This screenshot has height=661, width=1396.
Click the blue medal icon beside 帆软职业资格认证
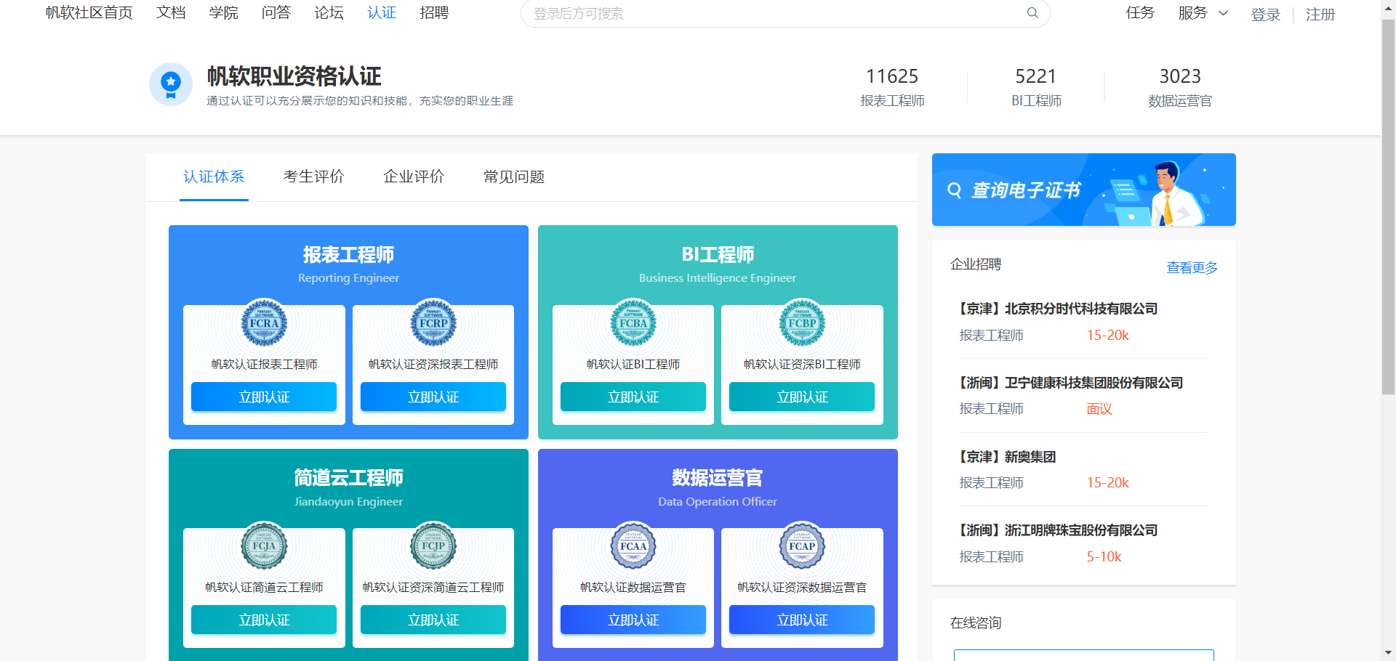(x=170, y=84)
